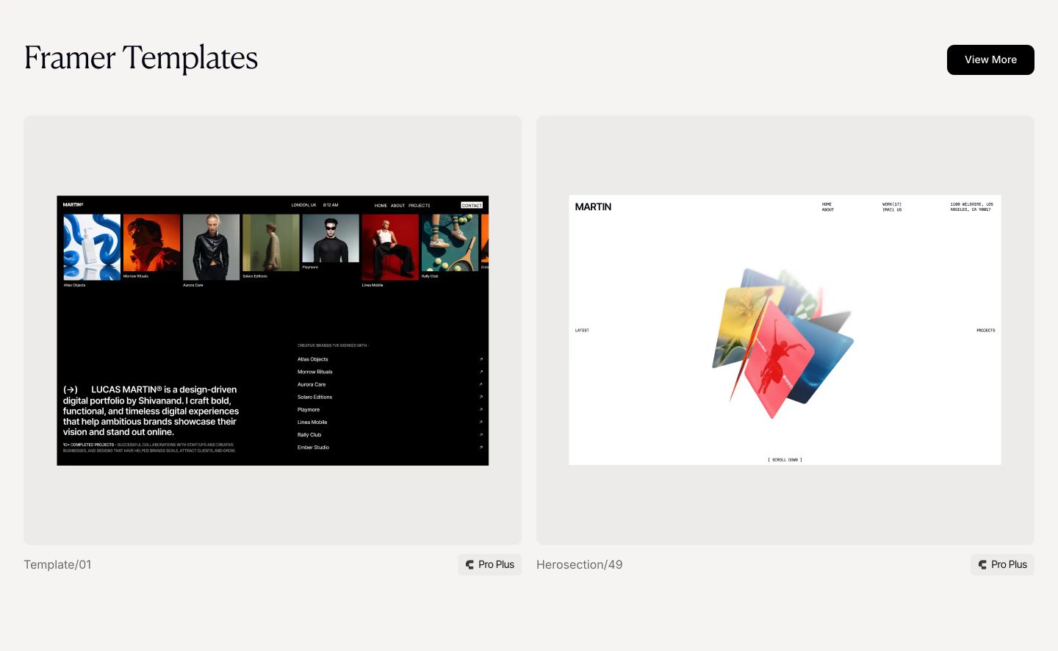
Task: Open ABOUT in the dark template nav
Action: point(397,206)
